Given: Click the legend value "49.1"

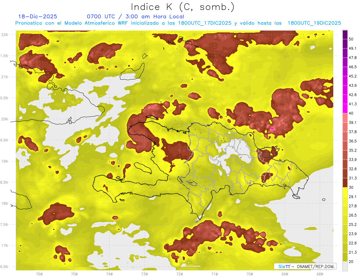Looking at the screenshot, I should point(353,48).
